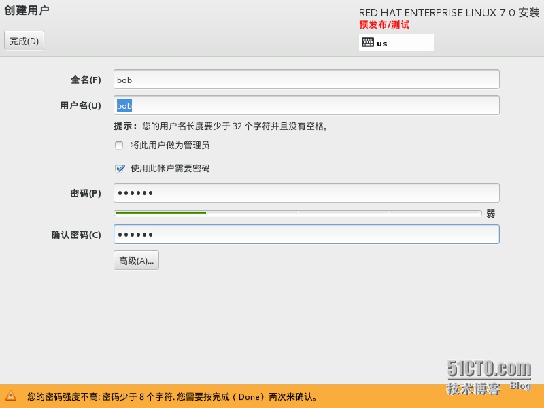Click the keyboard layout icon next to us
Screen dimensions: 544x408
tap(368, 43)
